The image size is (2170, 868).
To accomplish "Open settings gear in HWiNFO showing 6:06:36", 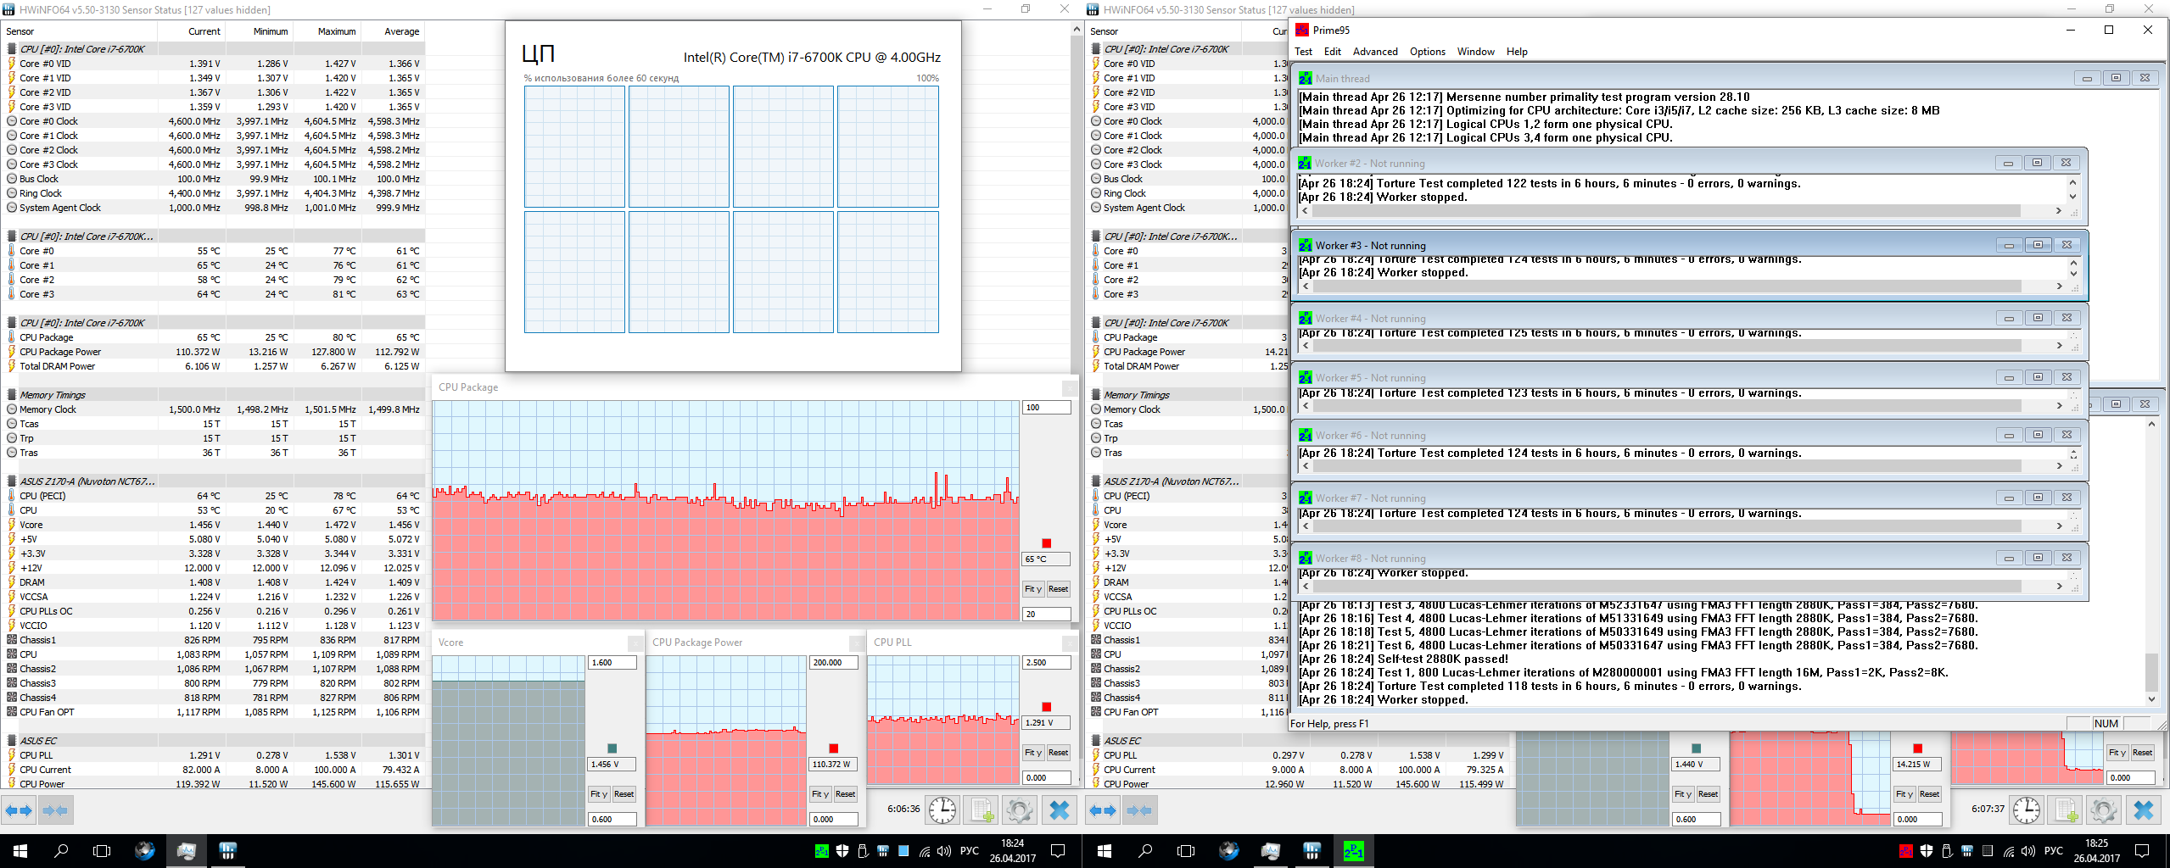I will point(1020,810).
